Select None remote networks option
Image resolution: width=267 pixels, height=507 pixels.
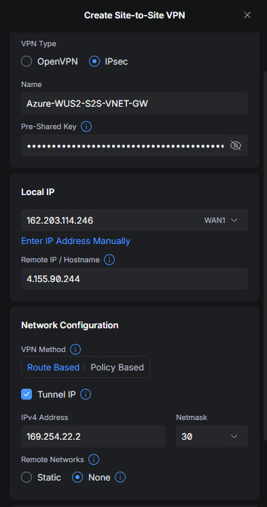click(77, 477)
